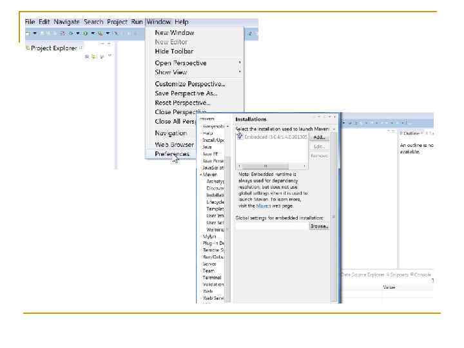Viewport: 464px width, 348px height.
Task: Click the New wizard toolbar icon
Action: point(28,34)
